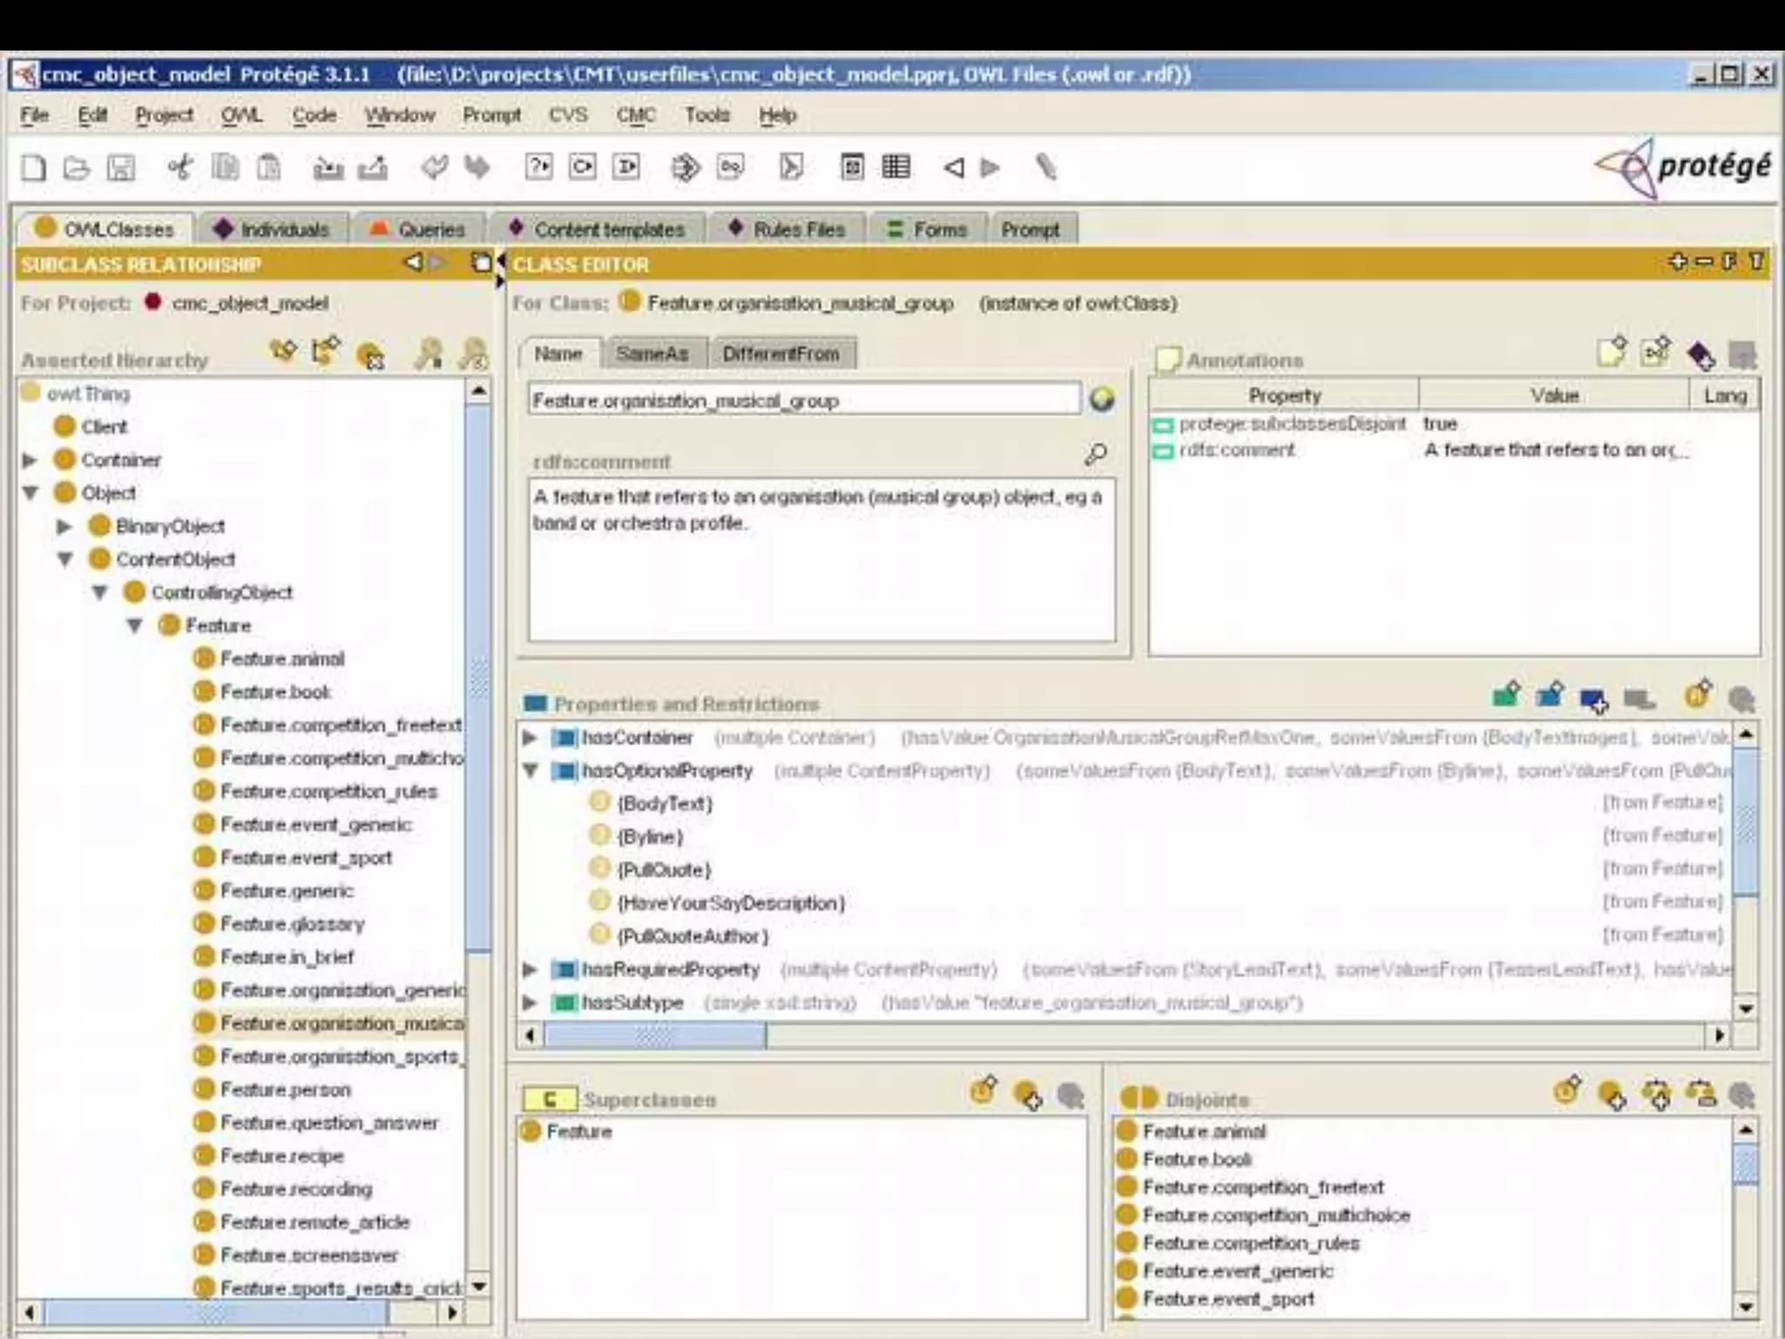Collapse the Feature tree node
The height and width of the screenshot is (1339, 1785).
(x=134, y=625)
